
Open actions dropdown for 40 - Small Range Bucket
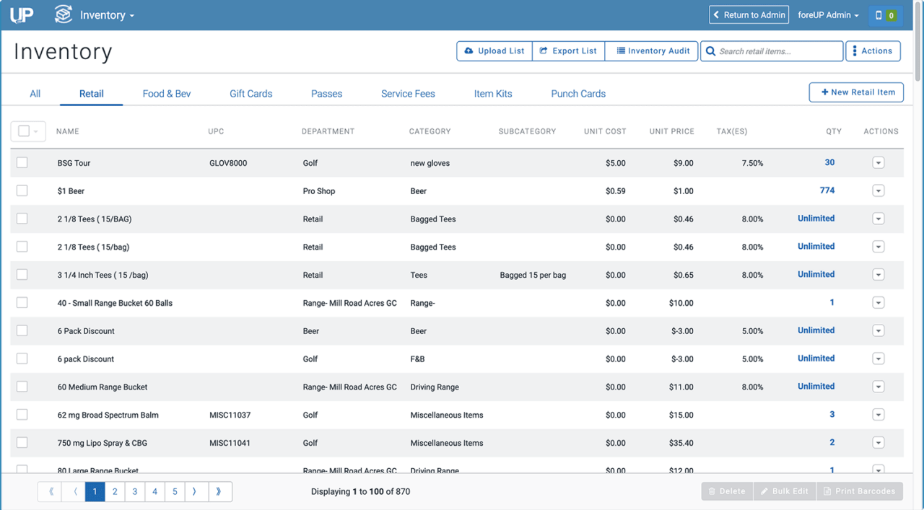(x=879, y=303)
